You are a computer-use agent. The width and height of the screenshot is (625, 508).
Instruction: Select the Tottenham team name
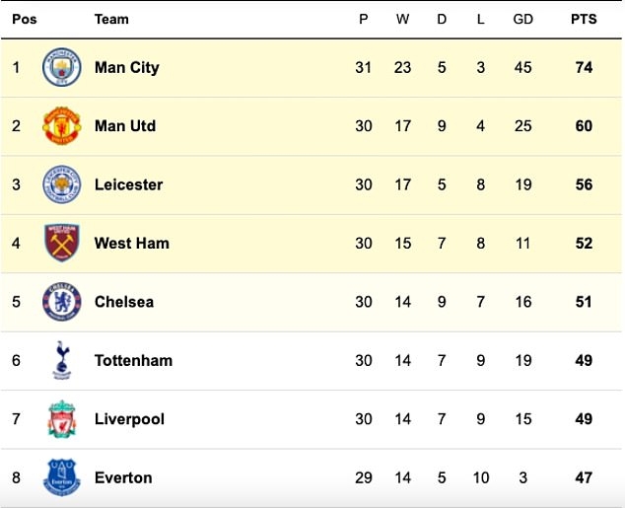coord(133,361)
